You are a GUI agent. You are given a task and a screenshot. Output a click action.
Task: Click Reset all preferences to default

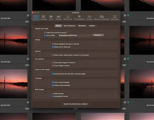click(x=75, y=104)
